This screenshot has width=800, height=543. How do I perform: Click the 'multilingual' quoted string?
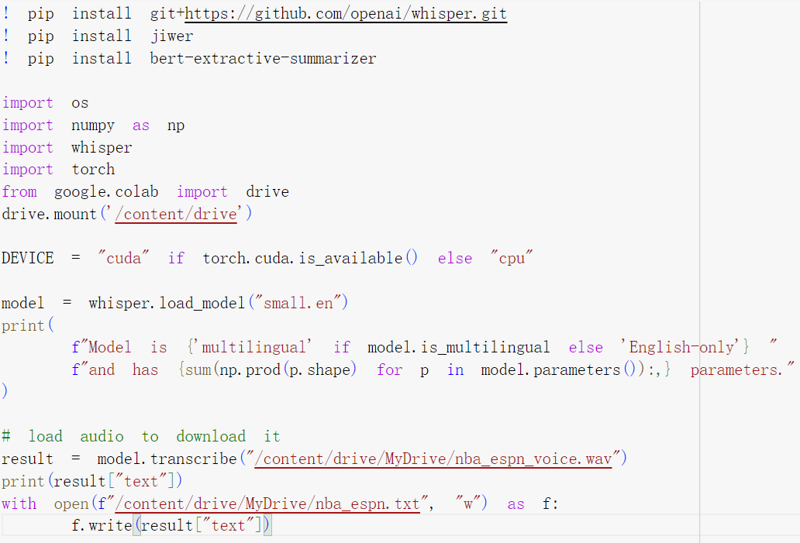(254, 347)
